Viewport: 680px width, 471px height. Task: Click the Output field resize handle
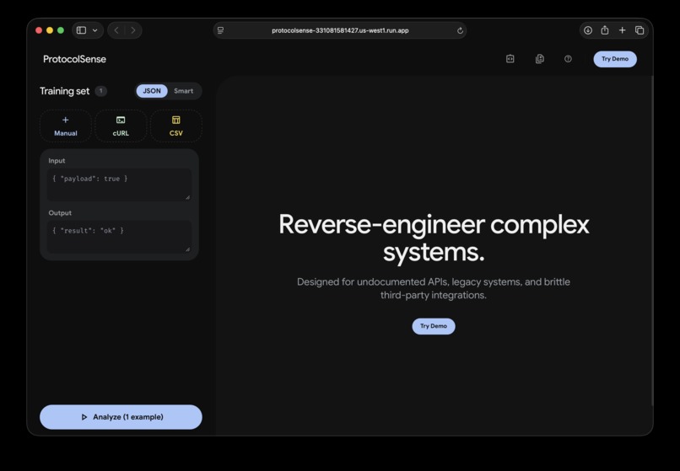[188, 249]
